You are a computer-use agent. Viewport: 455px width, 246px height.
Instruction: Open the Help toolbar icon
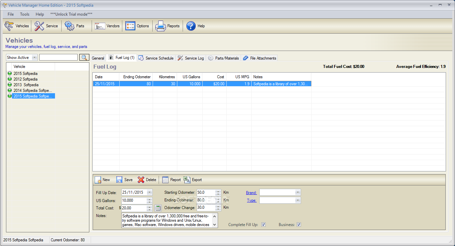coord(196,26)
